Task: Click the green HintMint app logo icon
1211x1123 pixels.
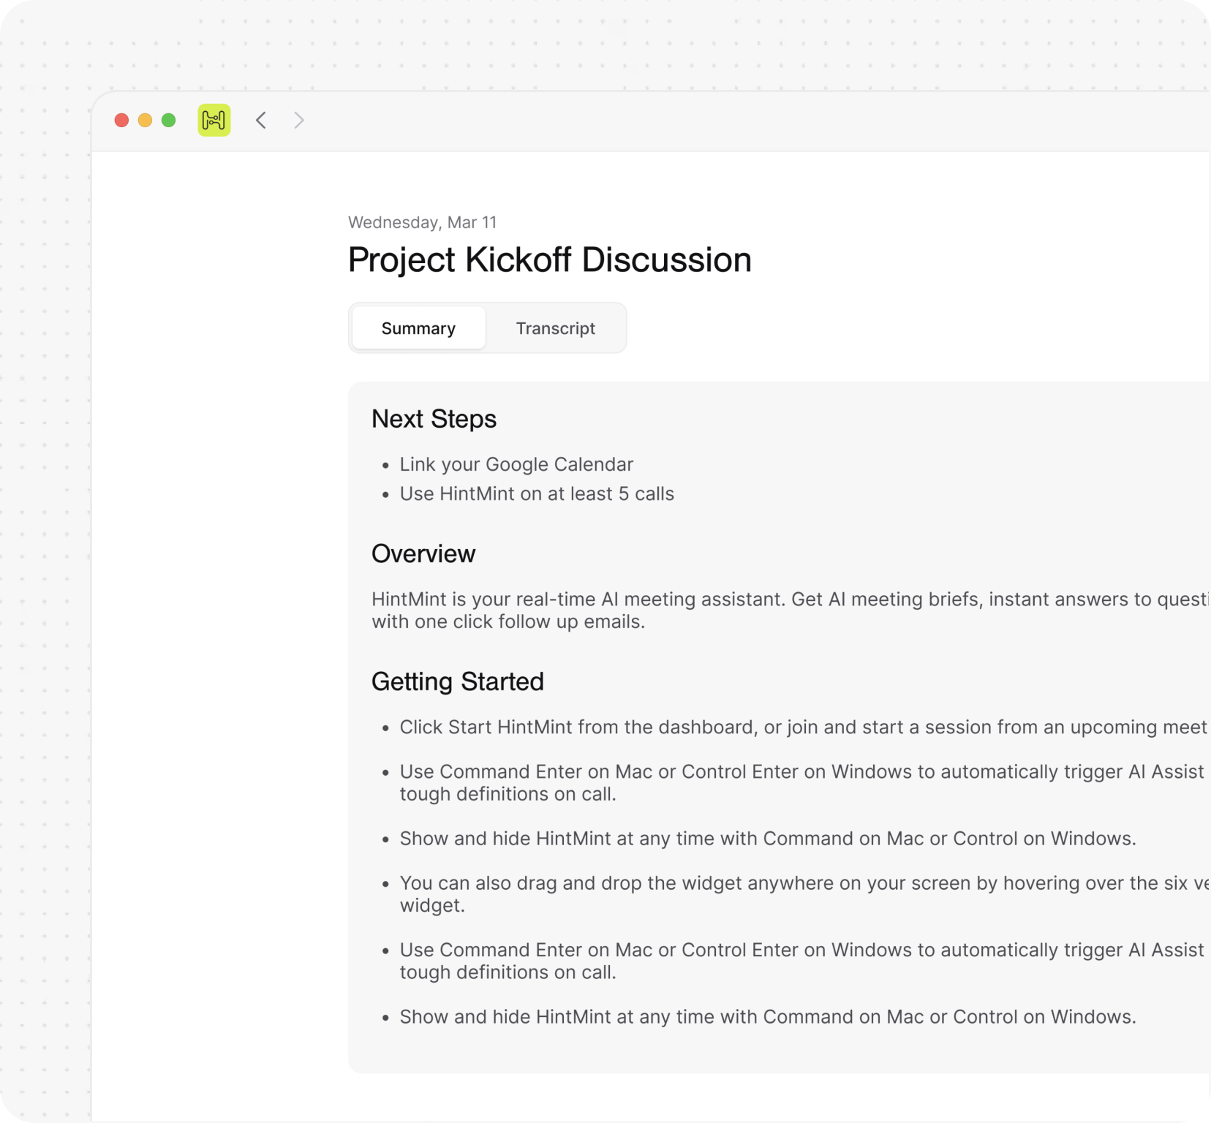Action: (214, 120)
